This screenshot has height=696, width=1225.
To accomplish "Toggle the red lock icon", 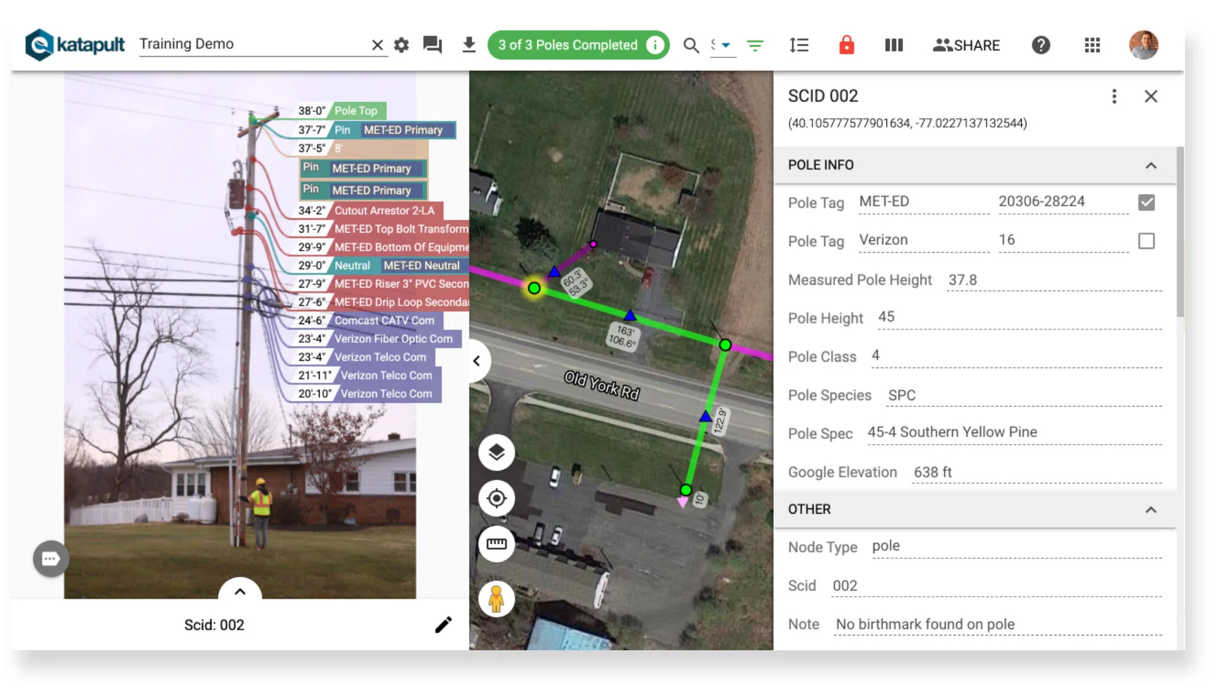I will pyautogui.click(x=846, y=45).
